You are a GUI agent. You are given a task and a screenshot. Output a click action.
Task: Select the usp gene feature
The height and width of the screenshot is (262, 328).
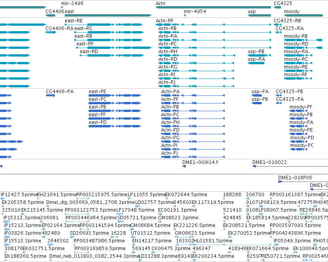click(259, 15)
